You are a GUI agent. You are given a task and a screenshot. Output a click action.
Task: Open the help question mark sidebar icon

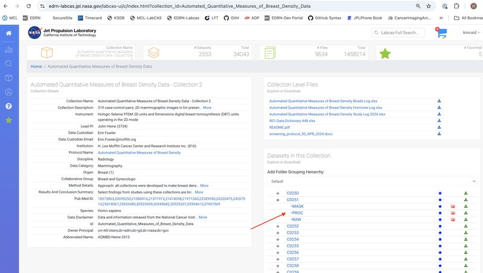click(x=9, y=106)
